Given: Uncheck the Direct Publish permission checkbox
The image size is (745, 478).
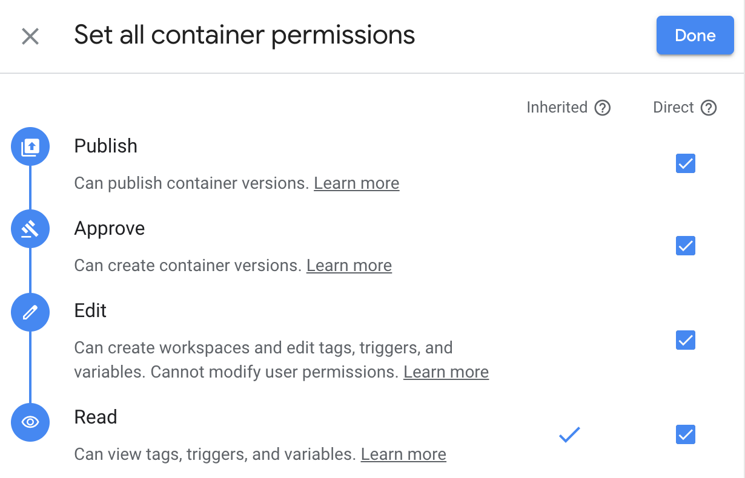Looking at the screenshot, I should 685,163.
